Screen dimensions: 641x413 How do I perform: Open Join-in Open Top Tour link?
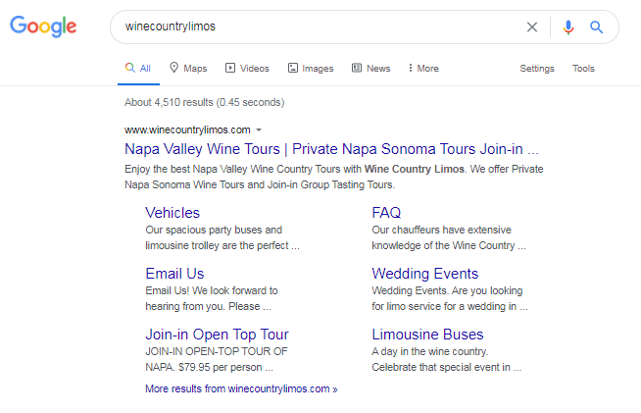tap(217, 334)
